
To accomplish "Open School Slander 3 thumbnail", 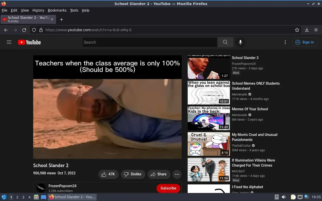I will (x=209, y=67).
